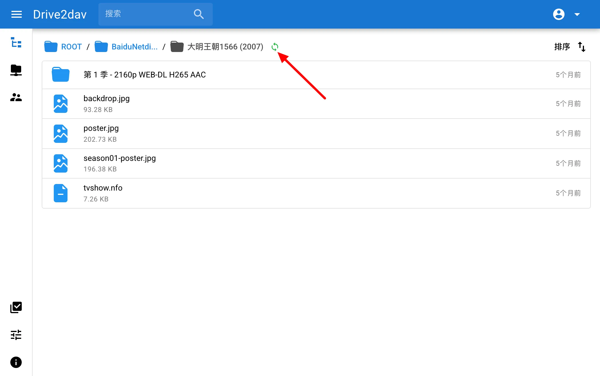Open the hamburger navigation menu
Screen dimensions: 600x376
[16, 14]
